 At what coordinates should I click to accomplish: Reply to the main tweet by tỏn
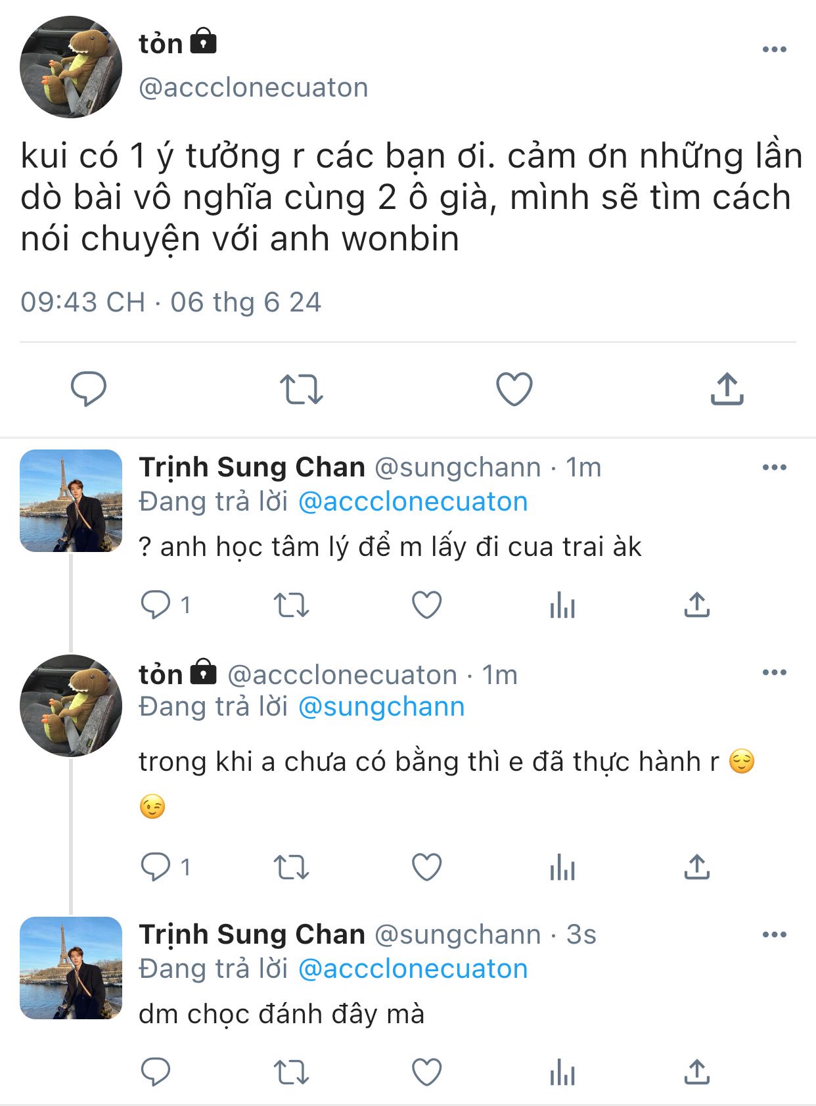tap(88, 388)
